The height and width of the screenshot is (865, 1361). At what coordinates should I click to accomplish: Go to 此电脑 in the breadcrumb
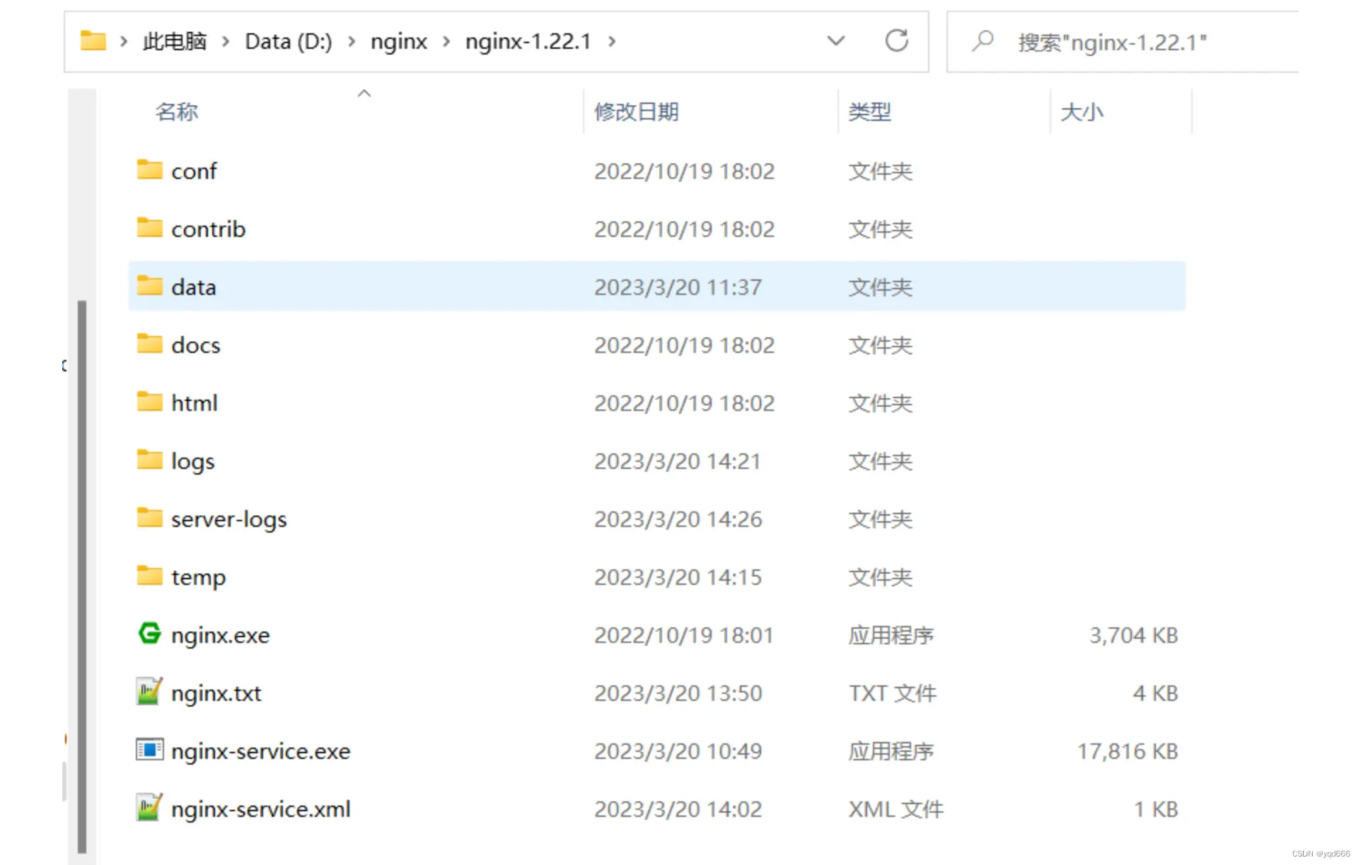[x=175, y=42]
